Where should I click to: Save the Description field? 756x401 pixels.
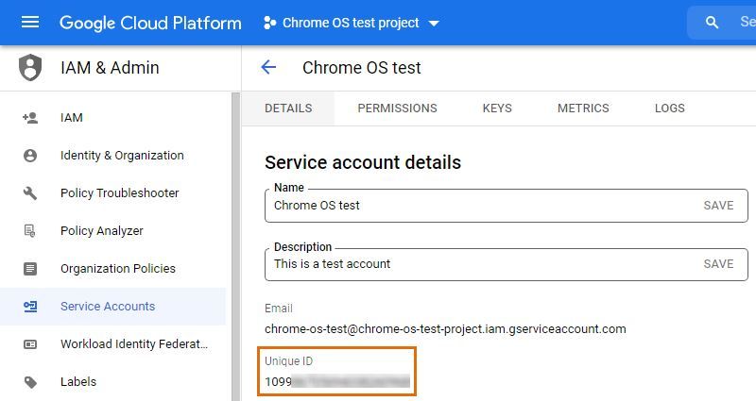(718, 264)
